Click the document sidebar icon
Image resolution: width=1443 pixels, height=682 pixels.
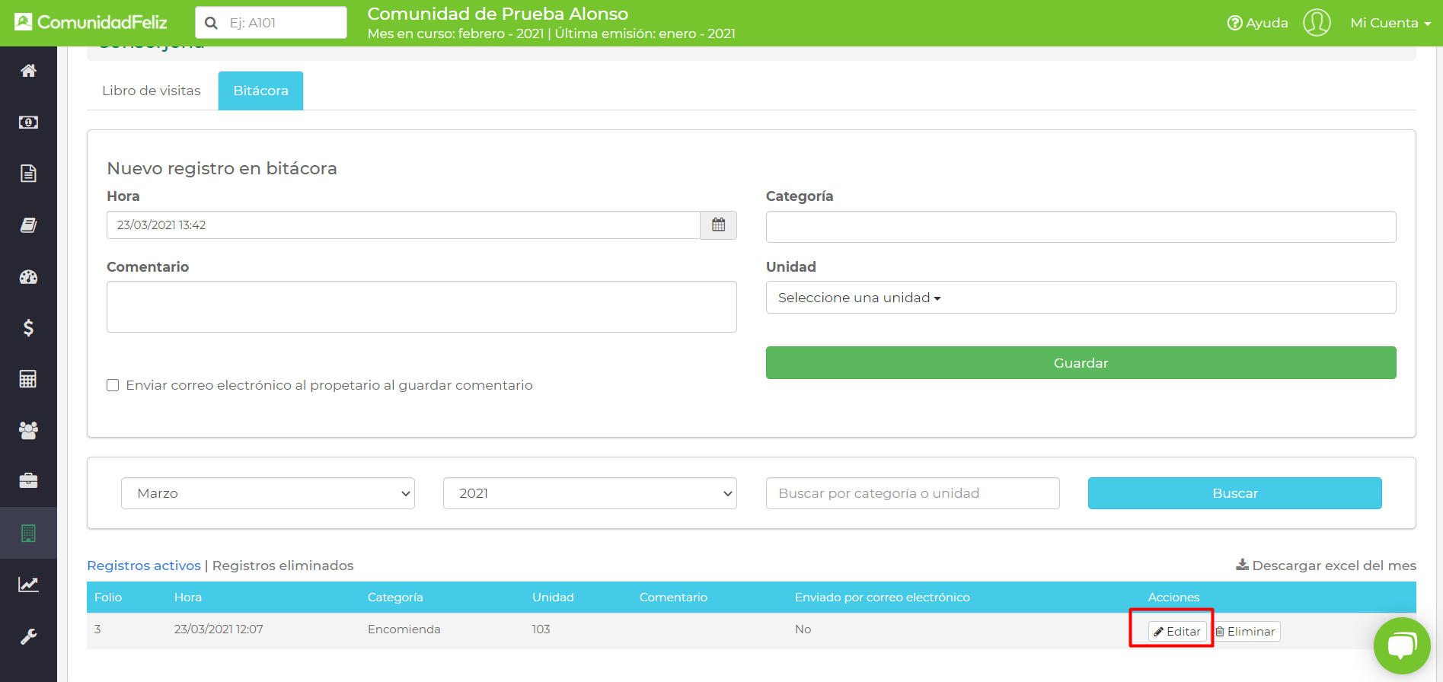tap(28, 174)
